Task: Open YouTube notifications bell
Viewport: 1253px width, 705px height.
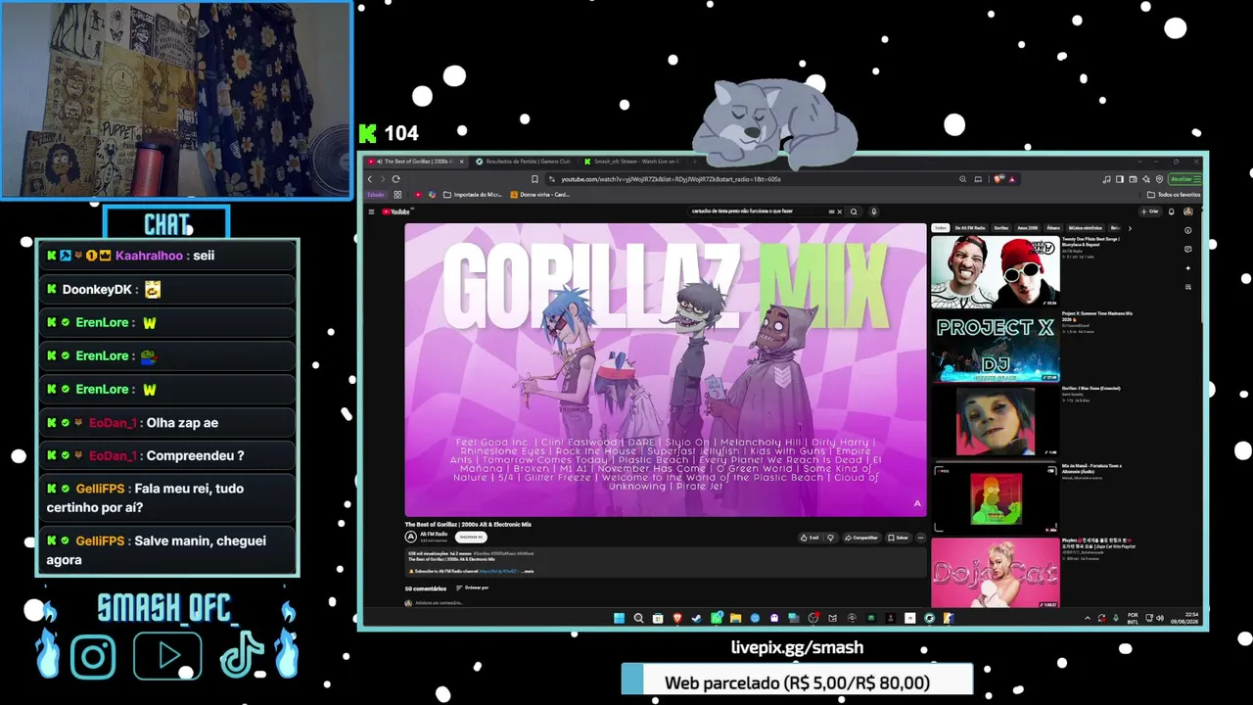Action: (x=1172, y=211)
